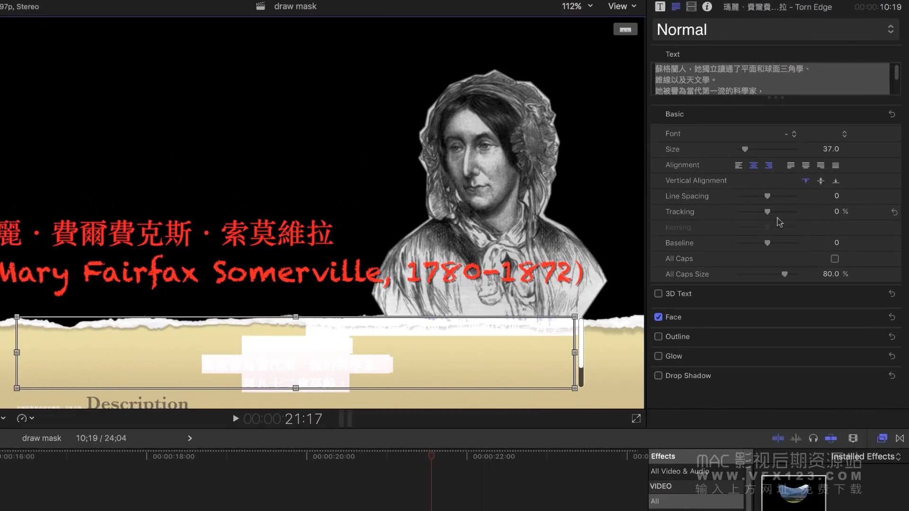Viewport: 909px width, 511px height.
Task: Justify text with last line left
Action: tap(791, 165)
